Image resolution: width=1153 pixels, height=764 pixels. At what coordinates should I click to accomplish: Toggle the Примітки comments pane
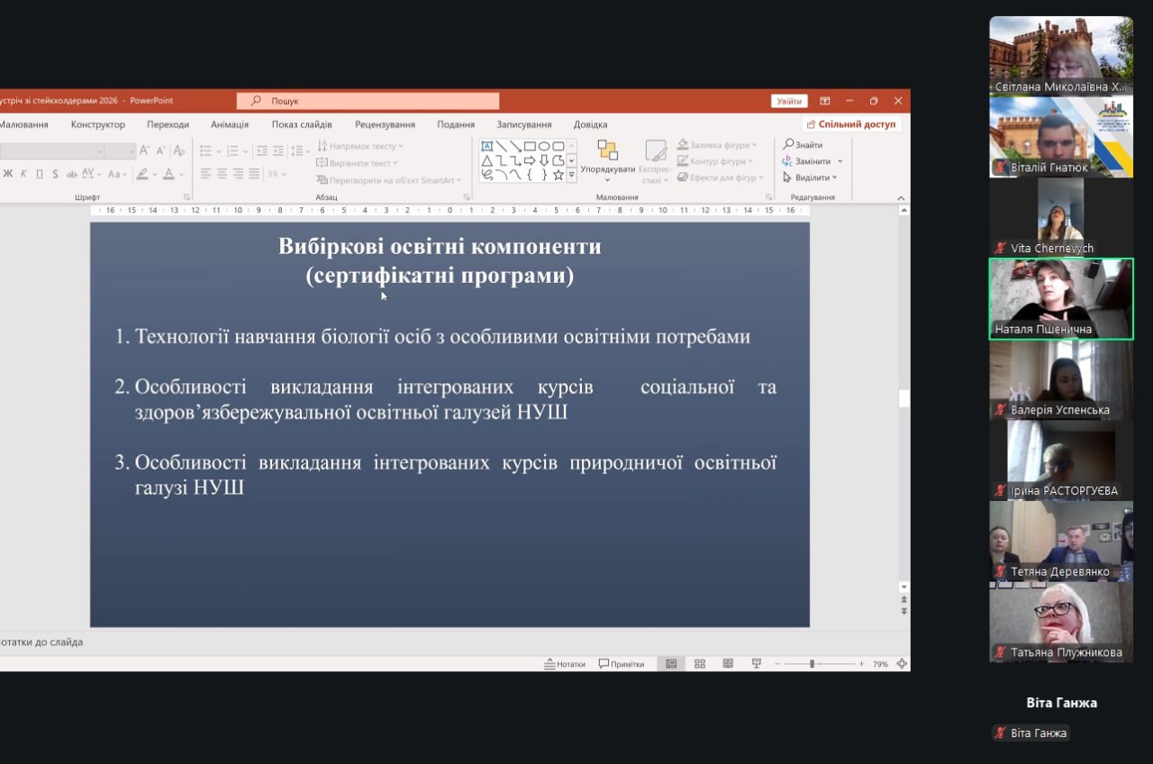click(622, 664)
